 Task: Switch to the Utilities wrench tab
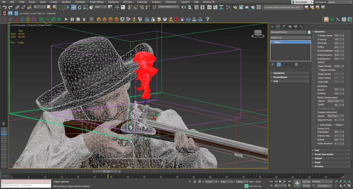coord(301,27)
